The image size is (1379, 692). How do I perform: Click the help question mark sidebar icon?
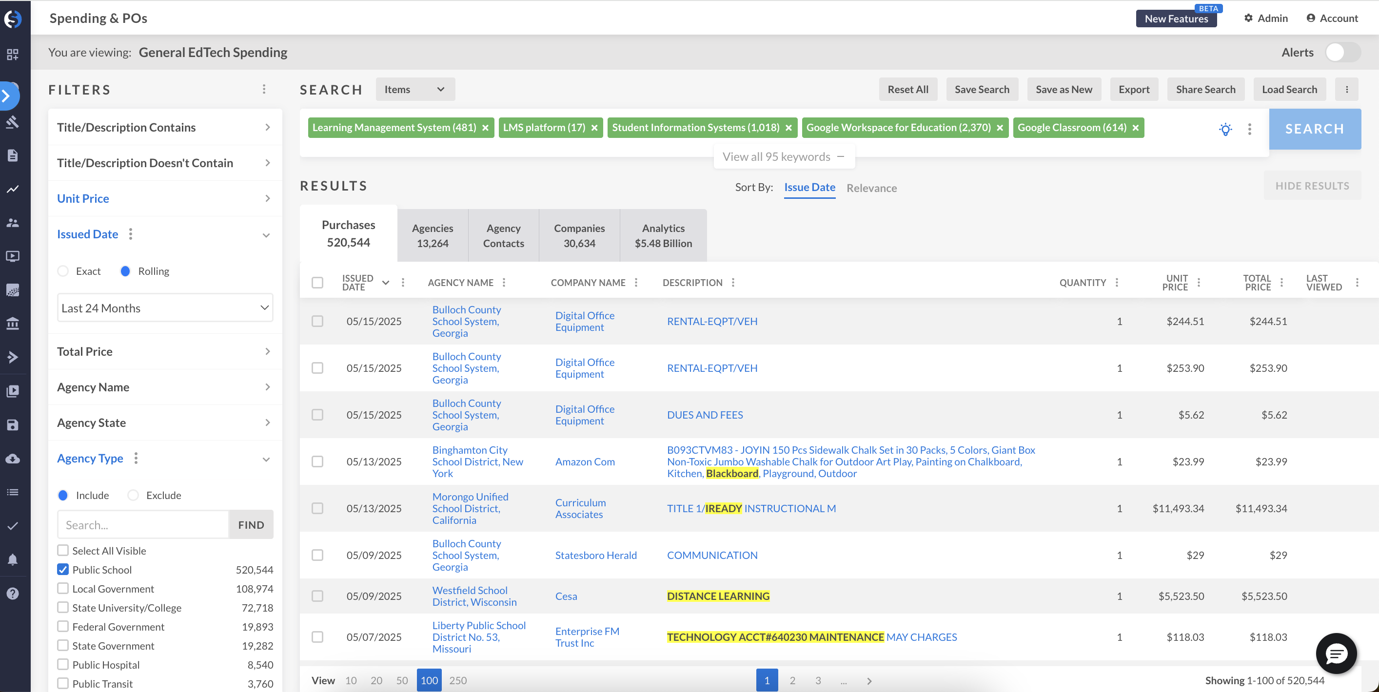[x=13, y=594]
